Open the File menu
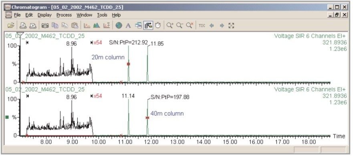The width and height of the screenshot is (353, 156). pyautogui.click(x=17, y=15)
